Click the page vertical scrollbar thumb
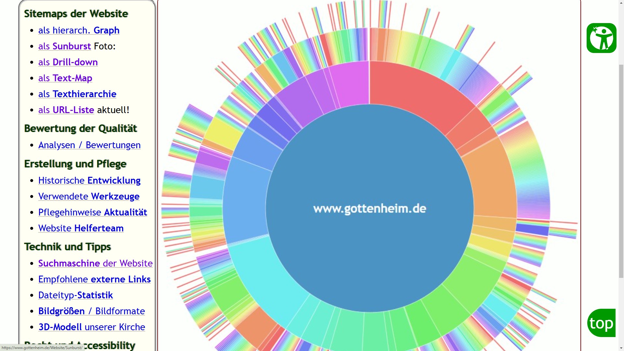 point(621,171)
